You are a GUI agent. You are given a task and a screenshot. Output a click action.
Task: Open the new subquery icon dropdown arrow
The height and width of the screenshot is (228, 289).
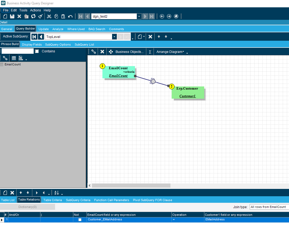[144, 37]
